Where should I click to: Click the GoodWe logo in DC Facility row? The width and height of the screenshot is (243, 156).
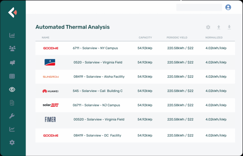pos(51,135)
